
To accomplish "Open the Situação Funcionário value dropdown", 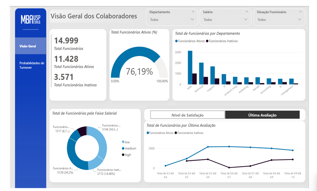I will pos(279,20).
